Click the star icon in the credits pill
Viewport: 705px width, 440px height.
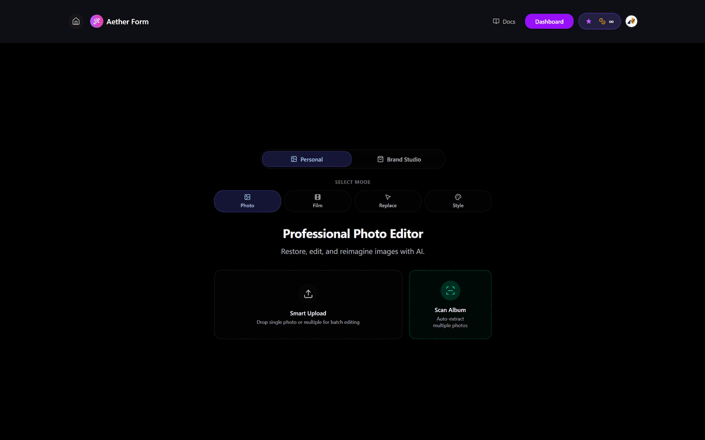click(x=589, y=21)
